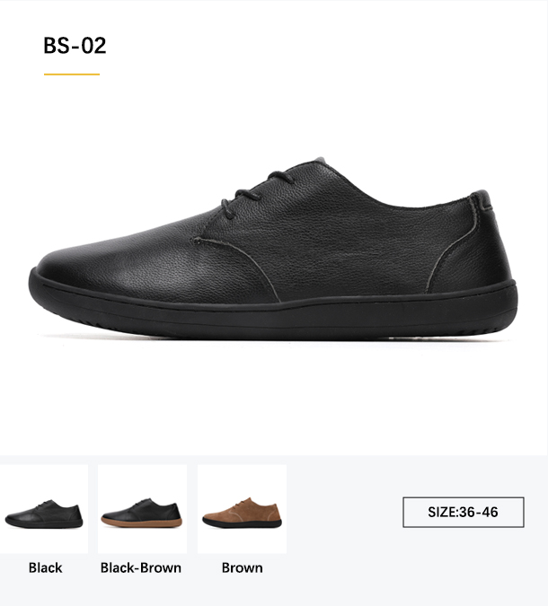Click the "Black-Brown" color label

click(x=141, y=567)
